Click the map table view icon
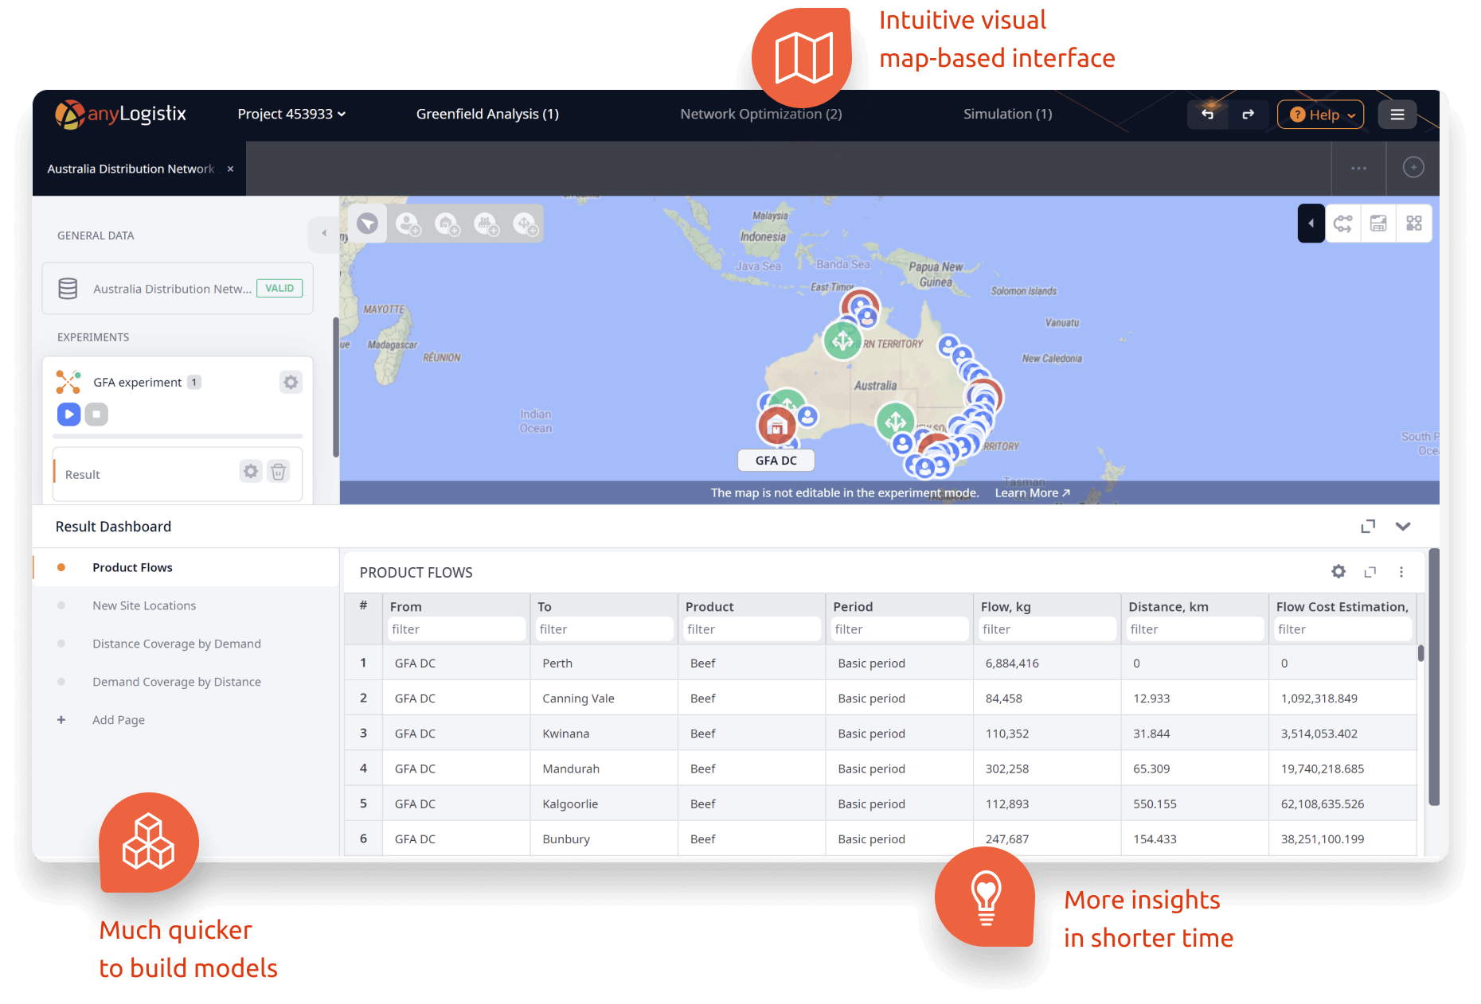This screenshot has height=1004, width=1481. [x=1378, y=224]
